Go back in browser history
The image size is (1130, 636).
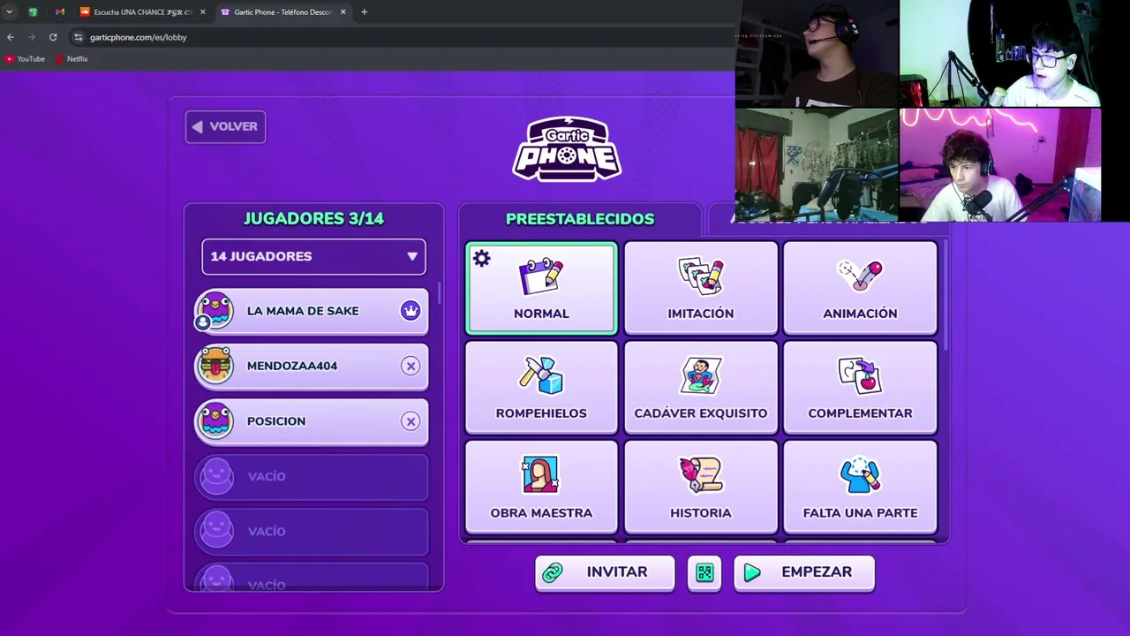(x=11, y=37)
